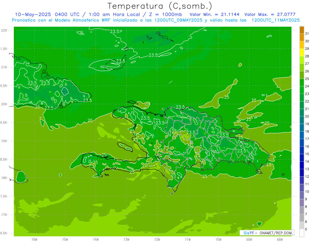Screen dimensions: 314x243
Task: Select the "Valor Max. = 27.0777" text
Action: click(x=270, y=14)
